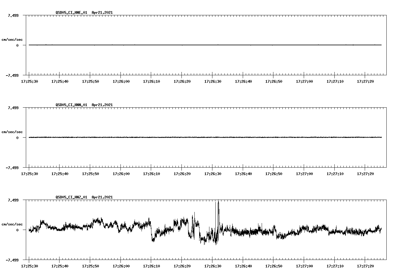Click the cm/sec/sec unit label on bottom plot
Image resolution: width=408 pixels, height=277 pixels.
[x=13, y=224]
